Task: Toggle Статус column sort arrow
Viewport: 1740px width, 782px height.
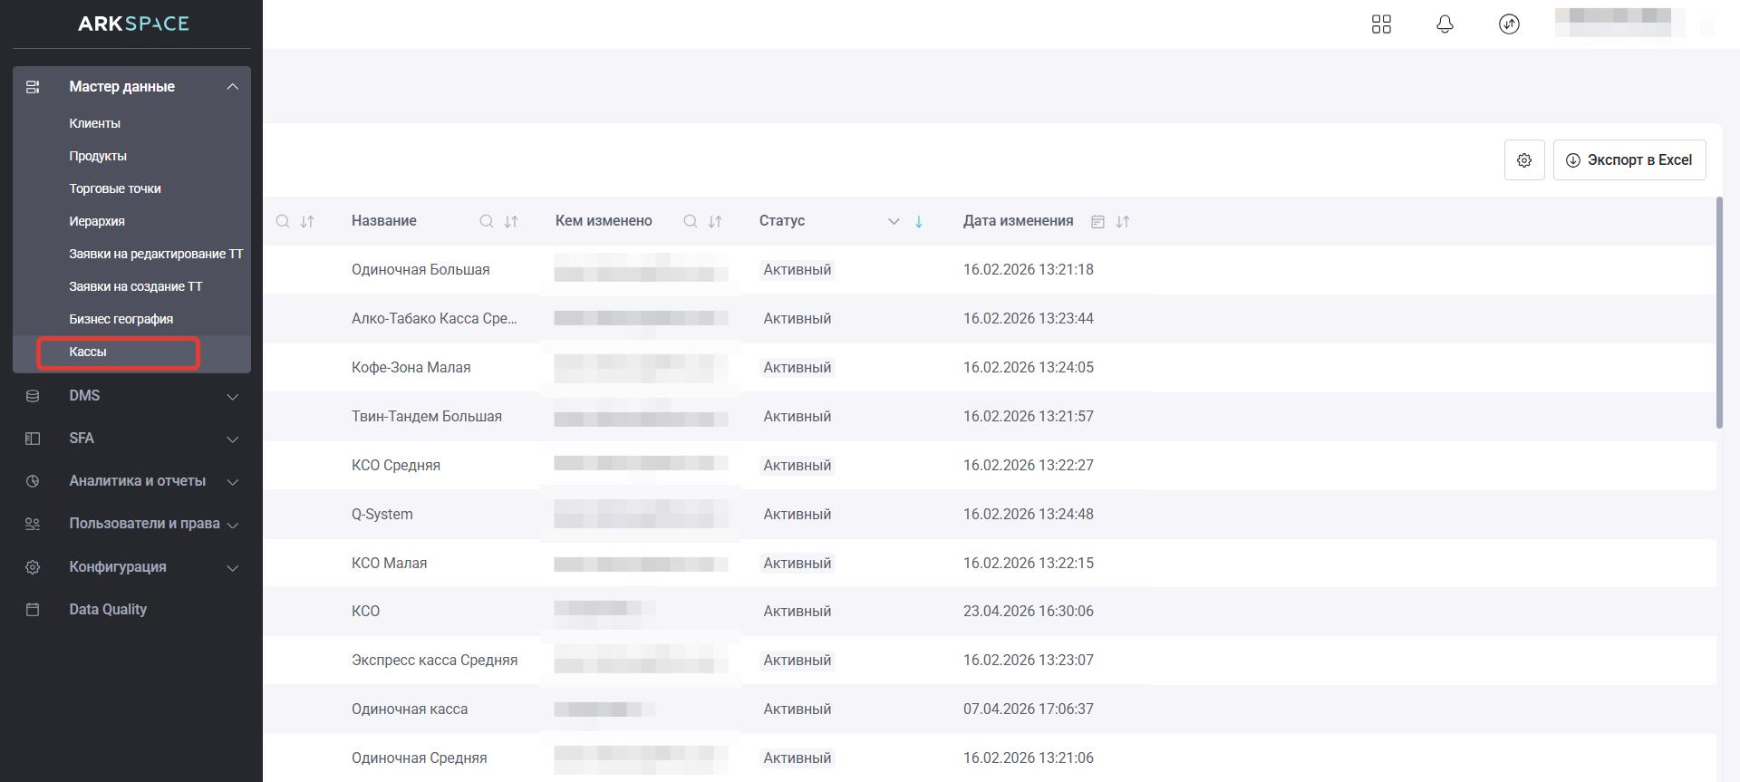Action: [919, 221]
